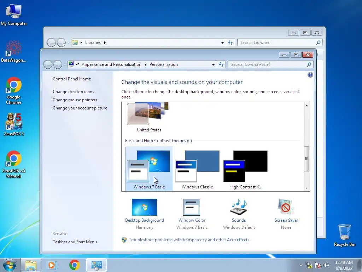
Task: Click the Libraries search magnifier icon
Action: click(x=318, y=42)
